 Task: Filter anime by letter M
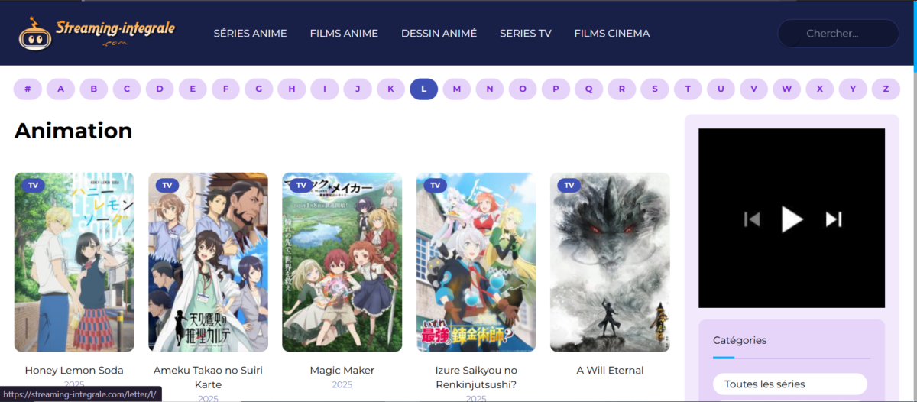tap(456, 89)
